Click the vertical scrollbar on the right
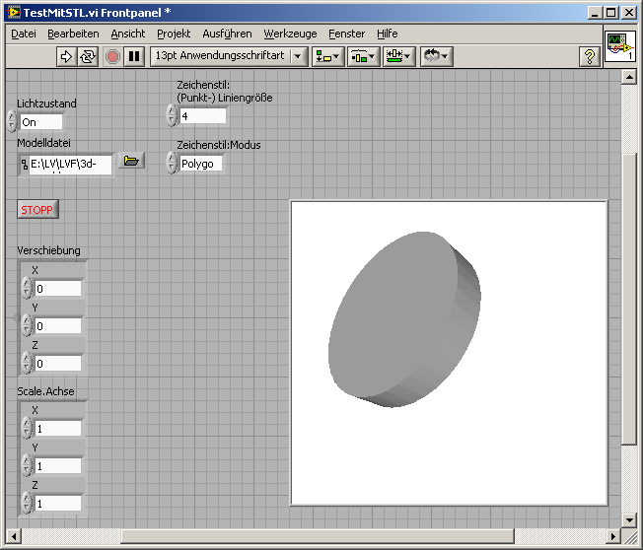643x550 pixels. pyautogui.click(x=629, y=296)
